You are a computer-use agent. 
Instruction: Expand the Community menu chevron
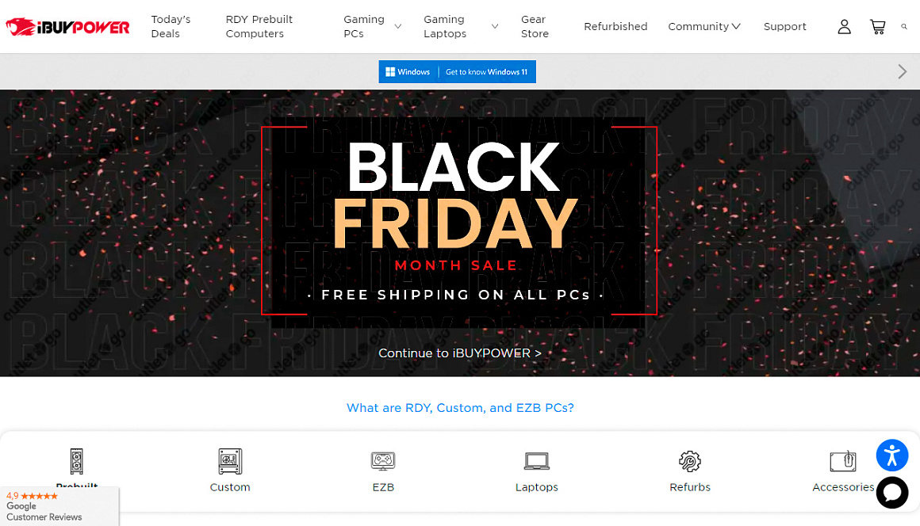click(736, 26)
